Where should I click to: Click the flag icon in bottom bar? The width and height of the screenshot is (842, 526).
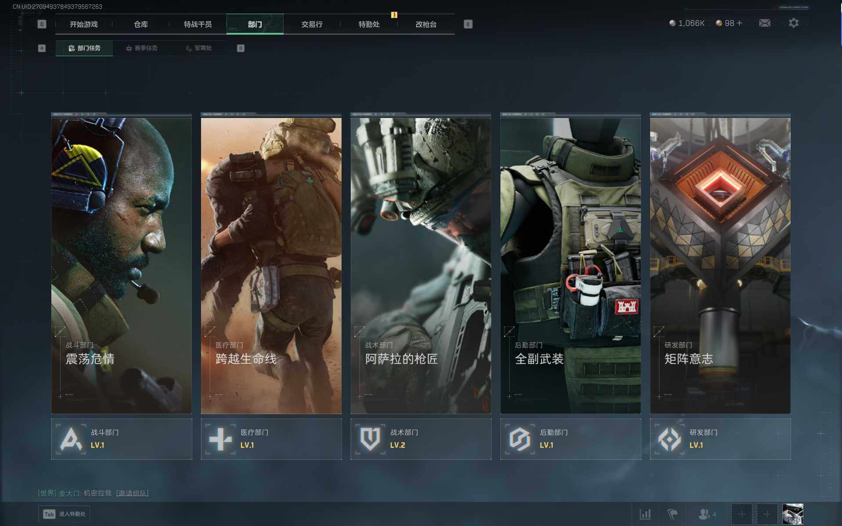(673, 514)
